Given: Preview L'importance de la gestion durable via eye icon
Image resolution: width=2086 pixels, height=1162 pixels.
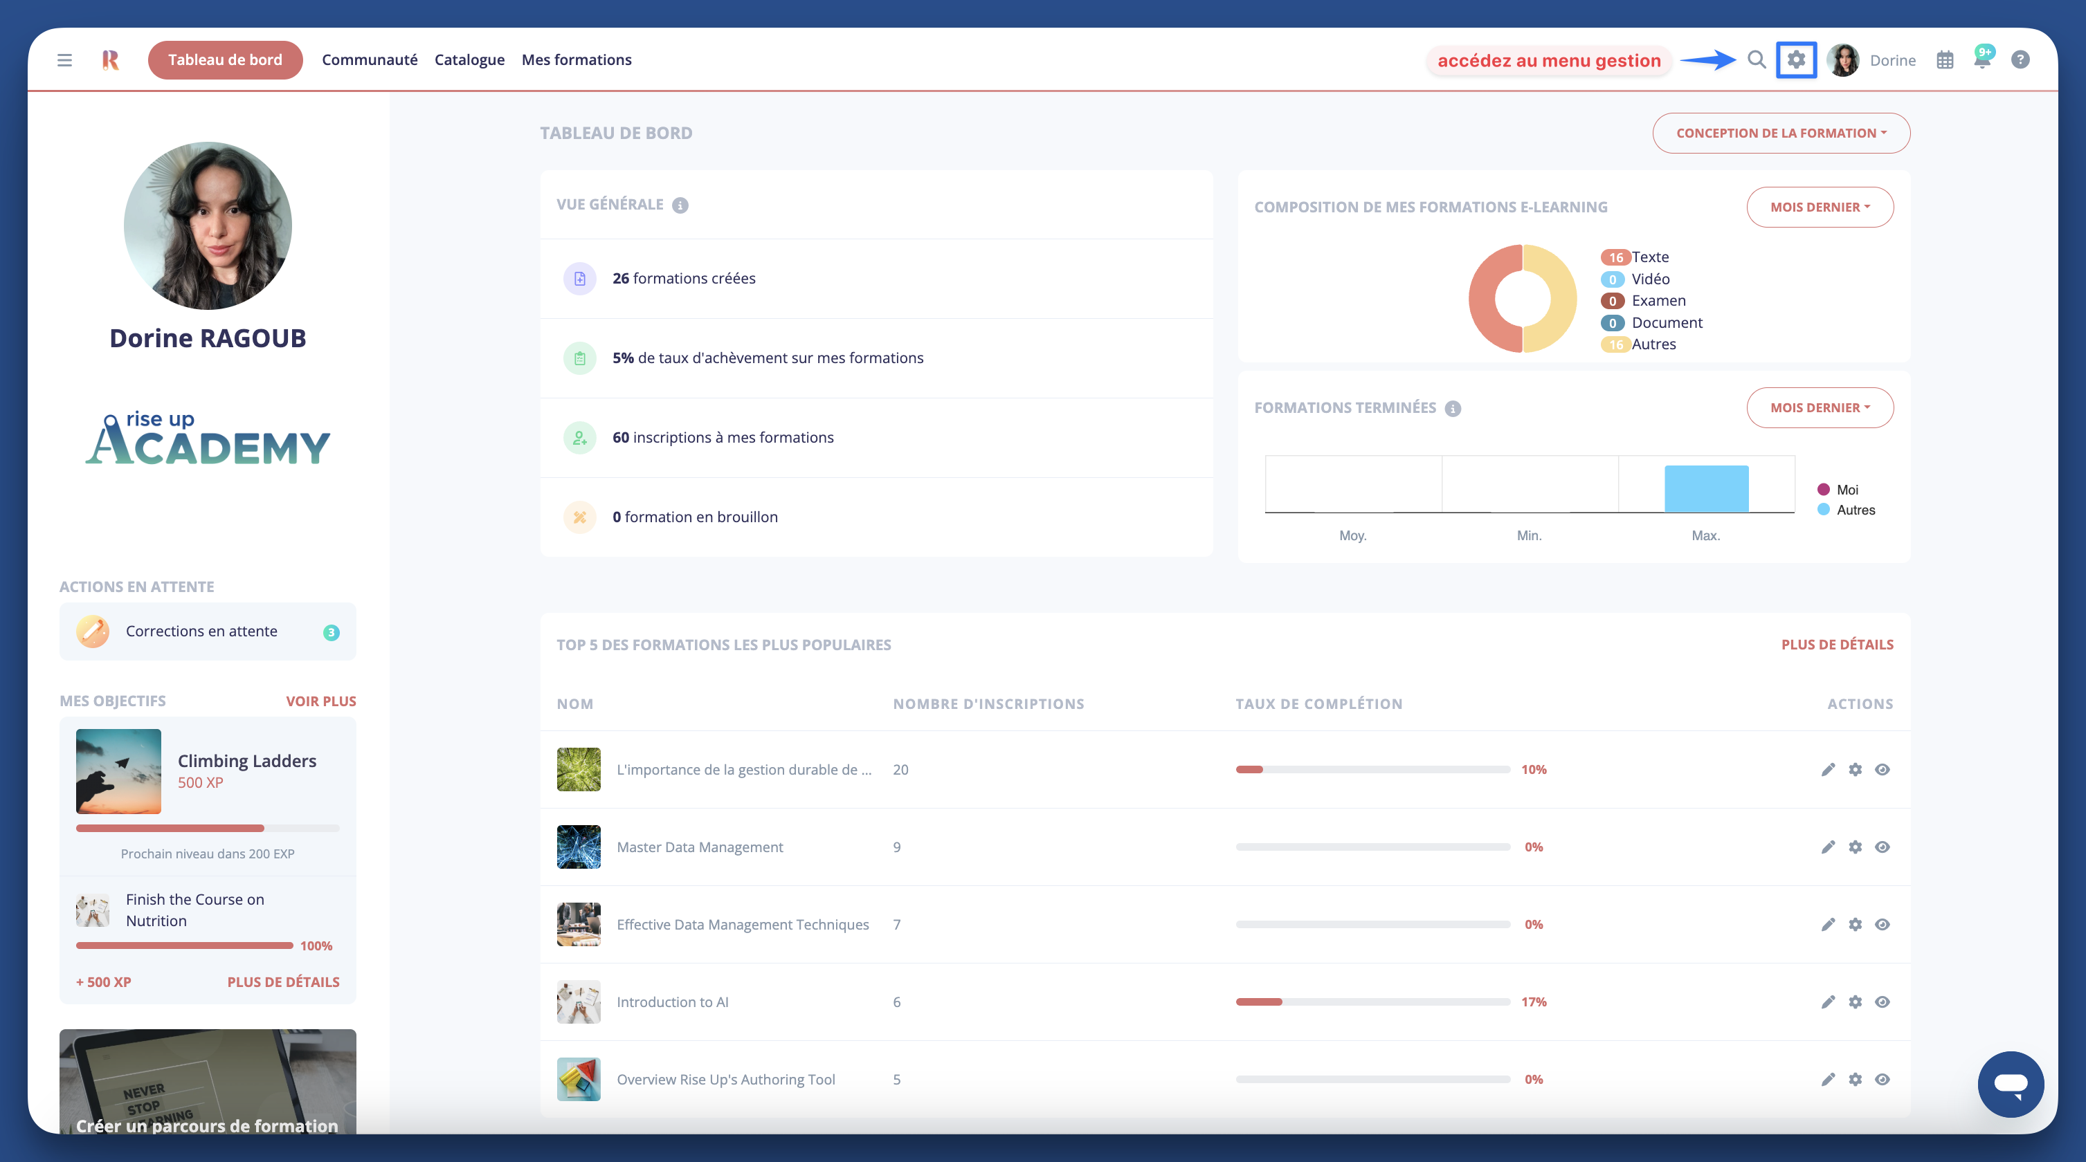Looking at the screenshot, I should [x=1882, y=770].
